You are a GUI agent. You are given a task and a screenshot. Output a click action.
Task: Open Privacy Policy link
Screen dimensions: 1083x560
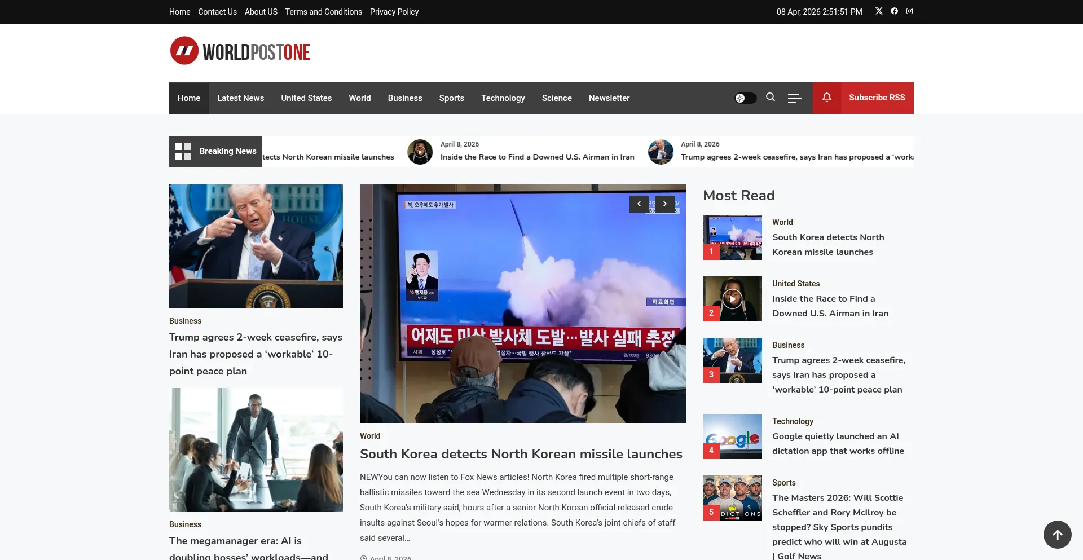[394, 12]
